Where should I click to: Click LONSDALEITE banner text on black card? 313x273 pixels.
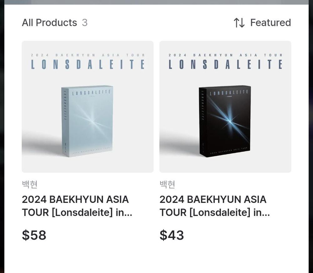[225, 64]
